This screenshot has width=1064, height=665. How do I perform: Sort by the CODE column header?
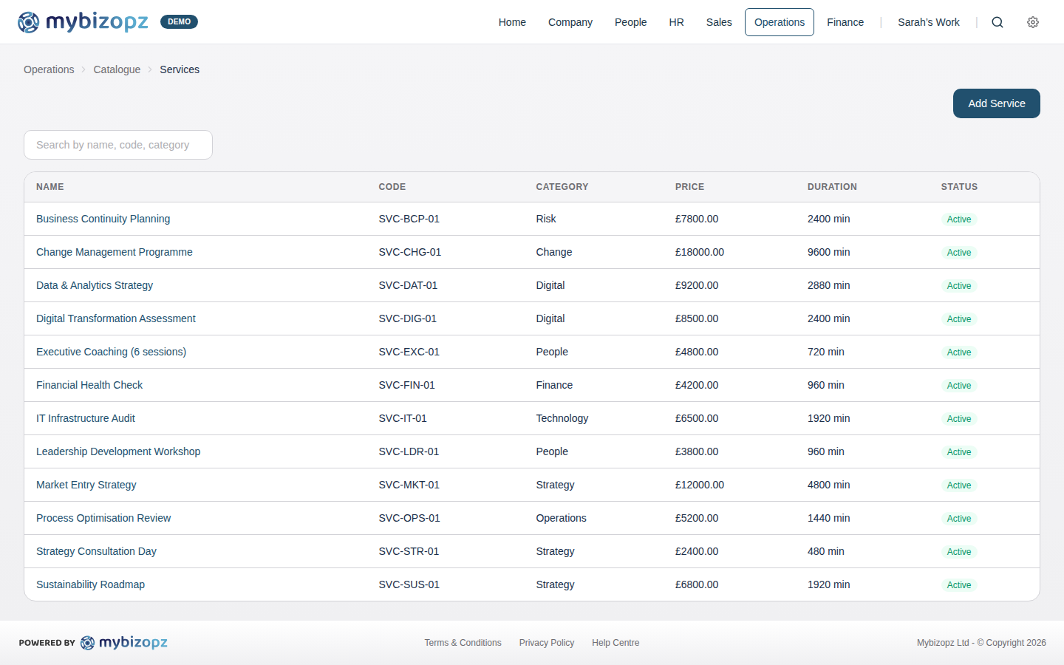(x=392, y=187)
